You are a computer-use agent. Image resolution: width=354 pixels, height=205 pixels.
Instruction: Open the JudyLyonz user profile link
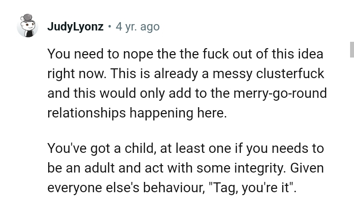click(75, 27)
